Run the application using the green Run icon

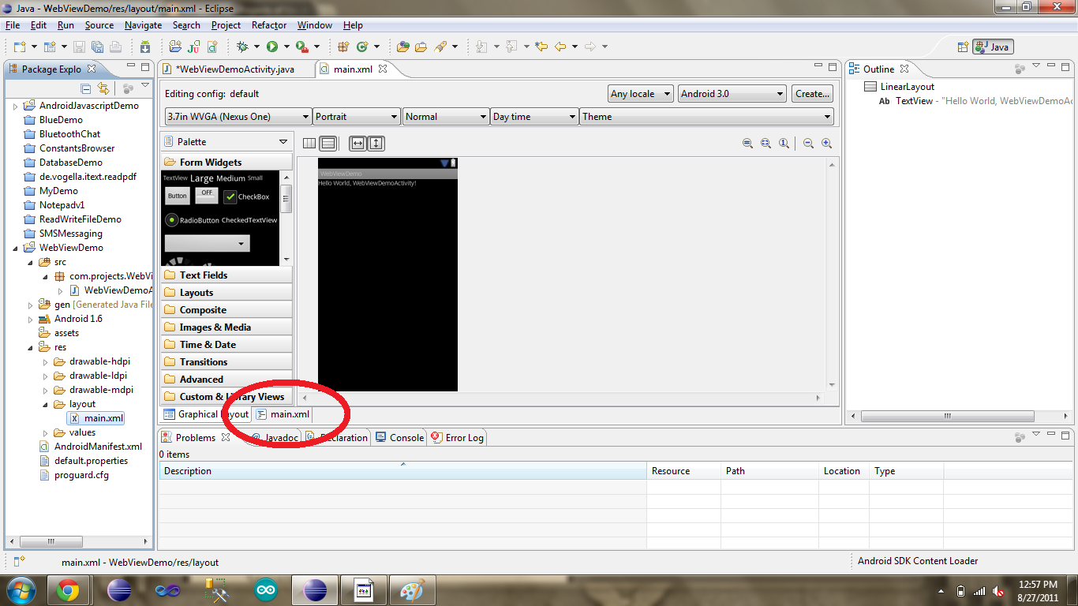(271, 47)
